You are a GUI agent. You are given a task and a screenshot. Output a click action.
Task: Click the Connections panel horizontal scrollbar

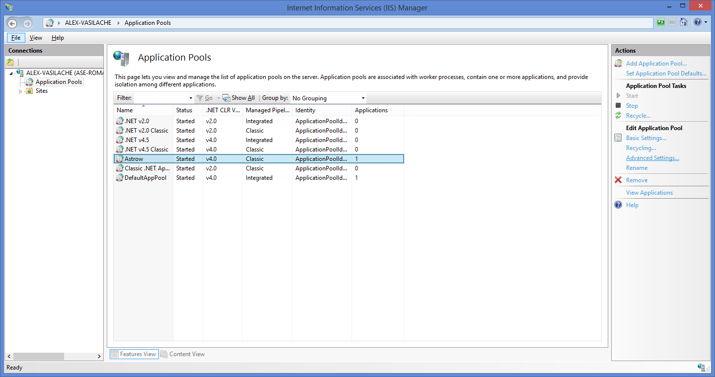39,356
